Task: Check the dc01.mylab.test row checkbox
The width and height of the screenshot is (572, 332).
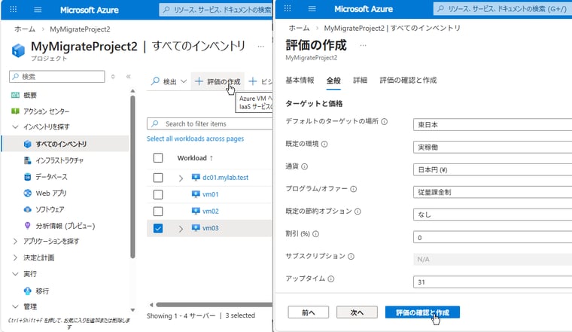Action: coord(158,178)
